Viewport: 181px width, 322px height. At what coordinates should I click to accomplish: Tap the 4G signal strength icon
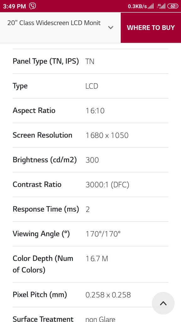tap(161, 6)
